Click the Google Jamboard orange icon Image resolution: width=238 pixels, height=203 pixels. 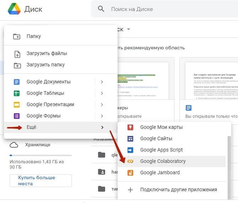tap(130, 173)
